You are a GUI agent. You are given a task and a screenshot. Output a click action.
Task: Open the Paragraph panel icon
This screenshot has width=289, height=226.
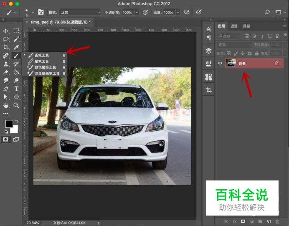(209, 38)
